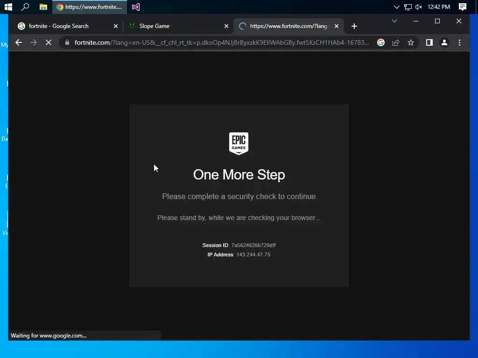Click the 'Waiting for www.google.com' status text
Image resolution: width=478 pixels, height=358 pixels.
click(49, 336)
